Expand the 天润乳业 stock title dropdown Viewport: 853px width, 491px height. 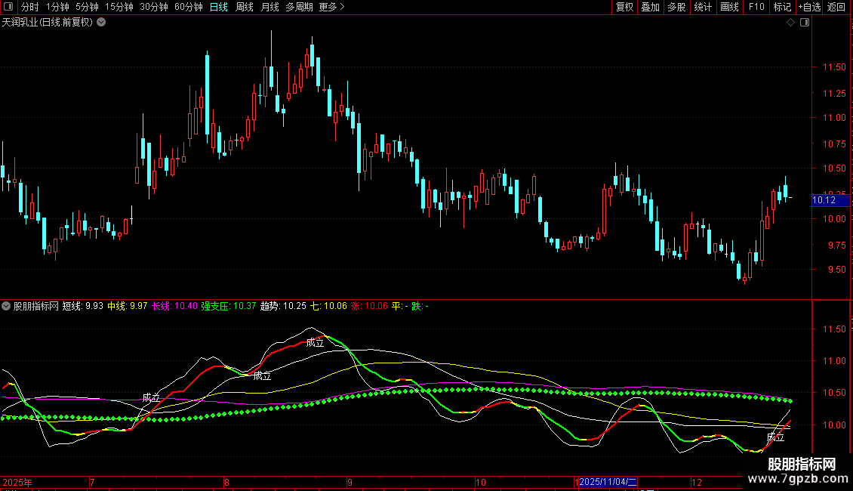tap(101, 23)
